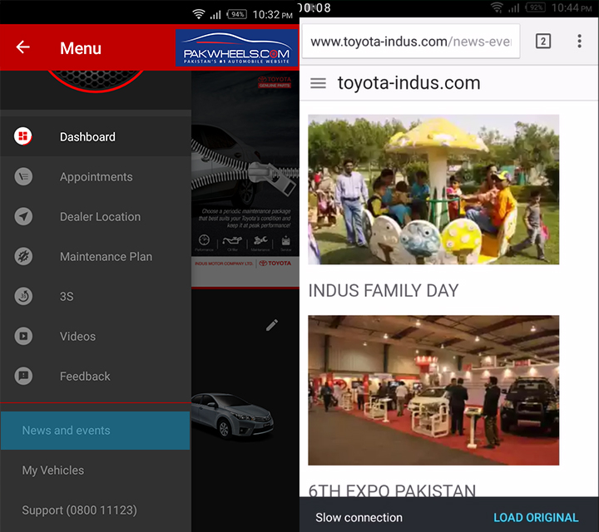Click the Dealer Location arrow icon
Screen dimensions: 599x532
pos(23,216)
